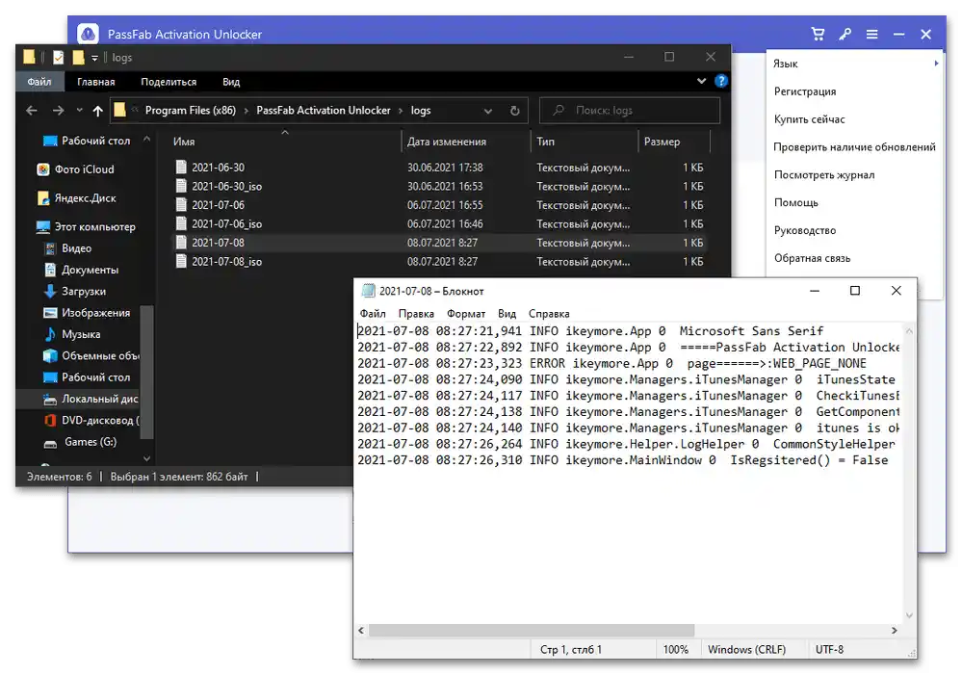
Task: Click the Program Files (x86) breadcrumb
Action: click(191, 111)
